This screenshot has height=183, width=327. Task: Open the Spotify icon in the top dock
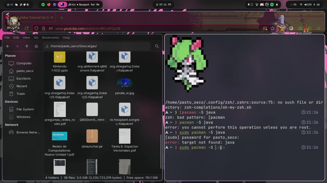click(x=43, y=5)
